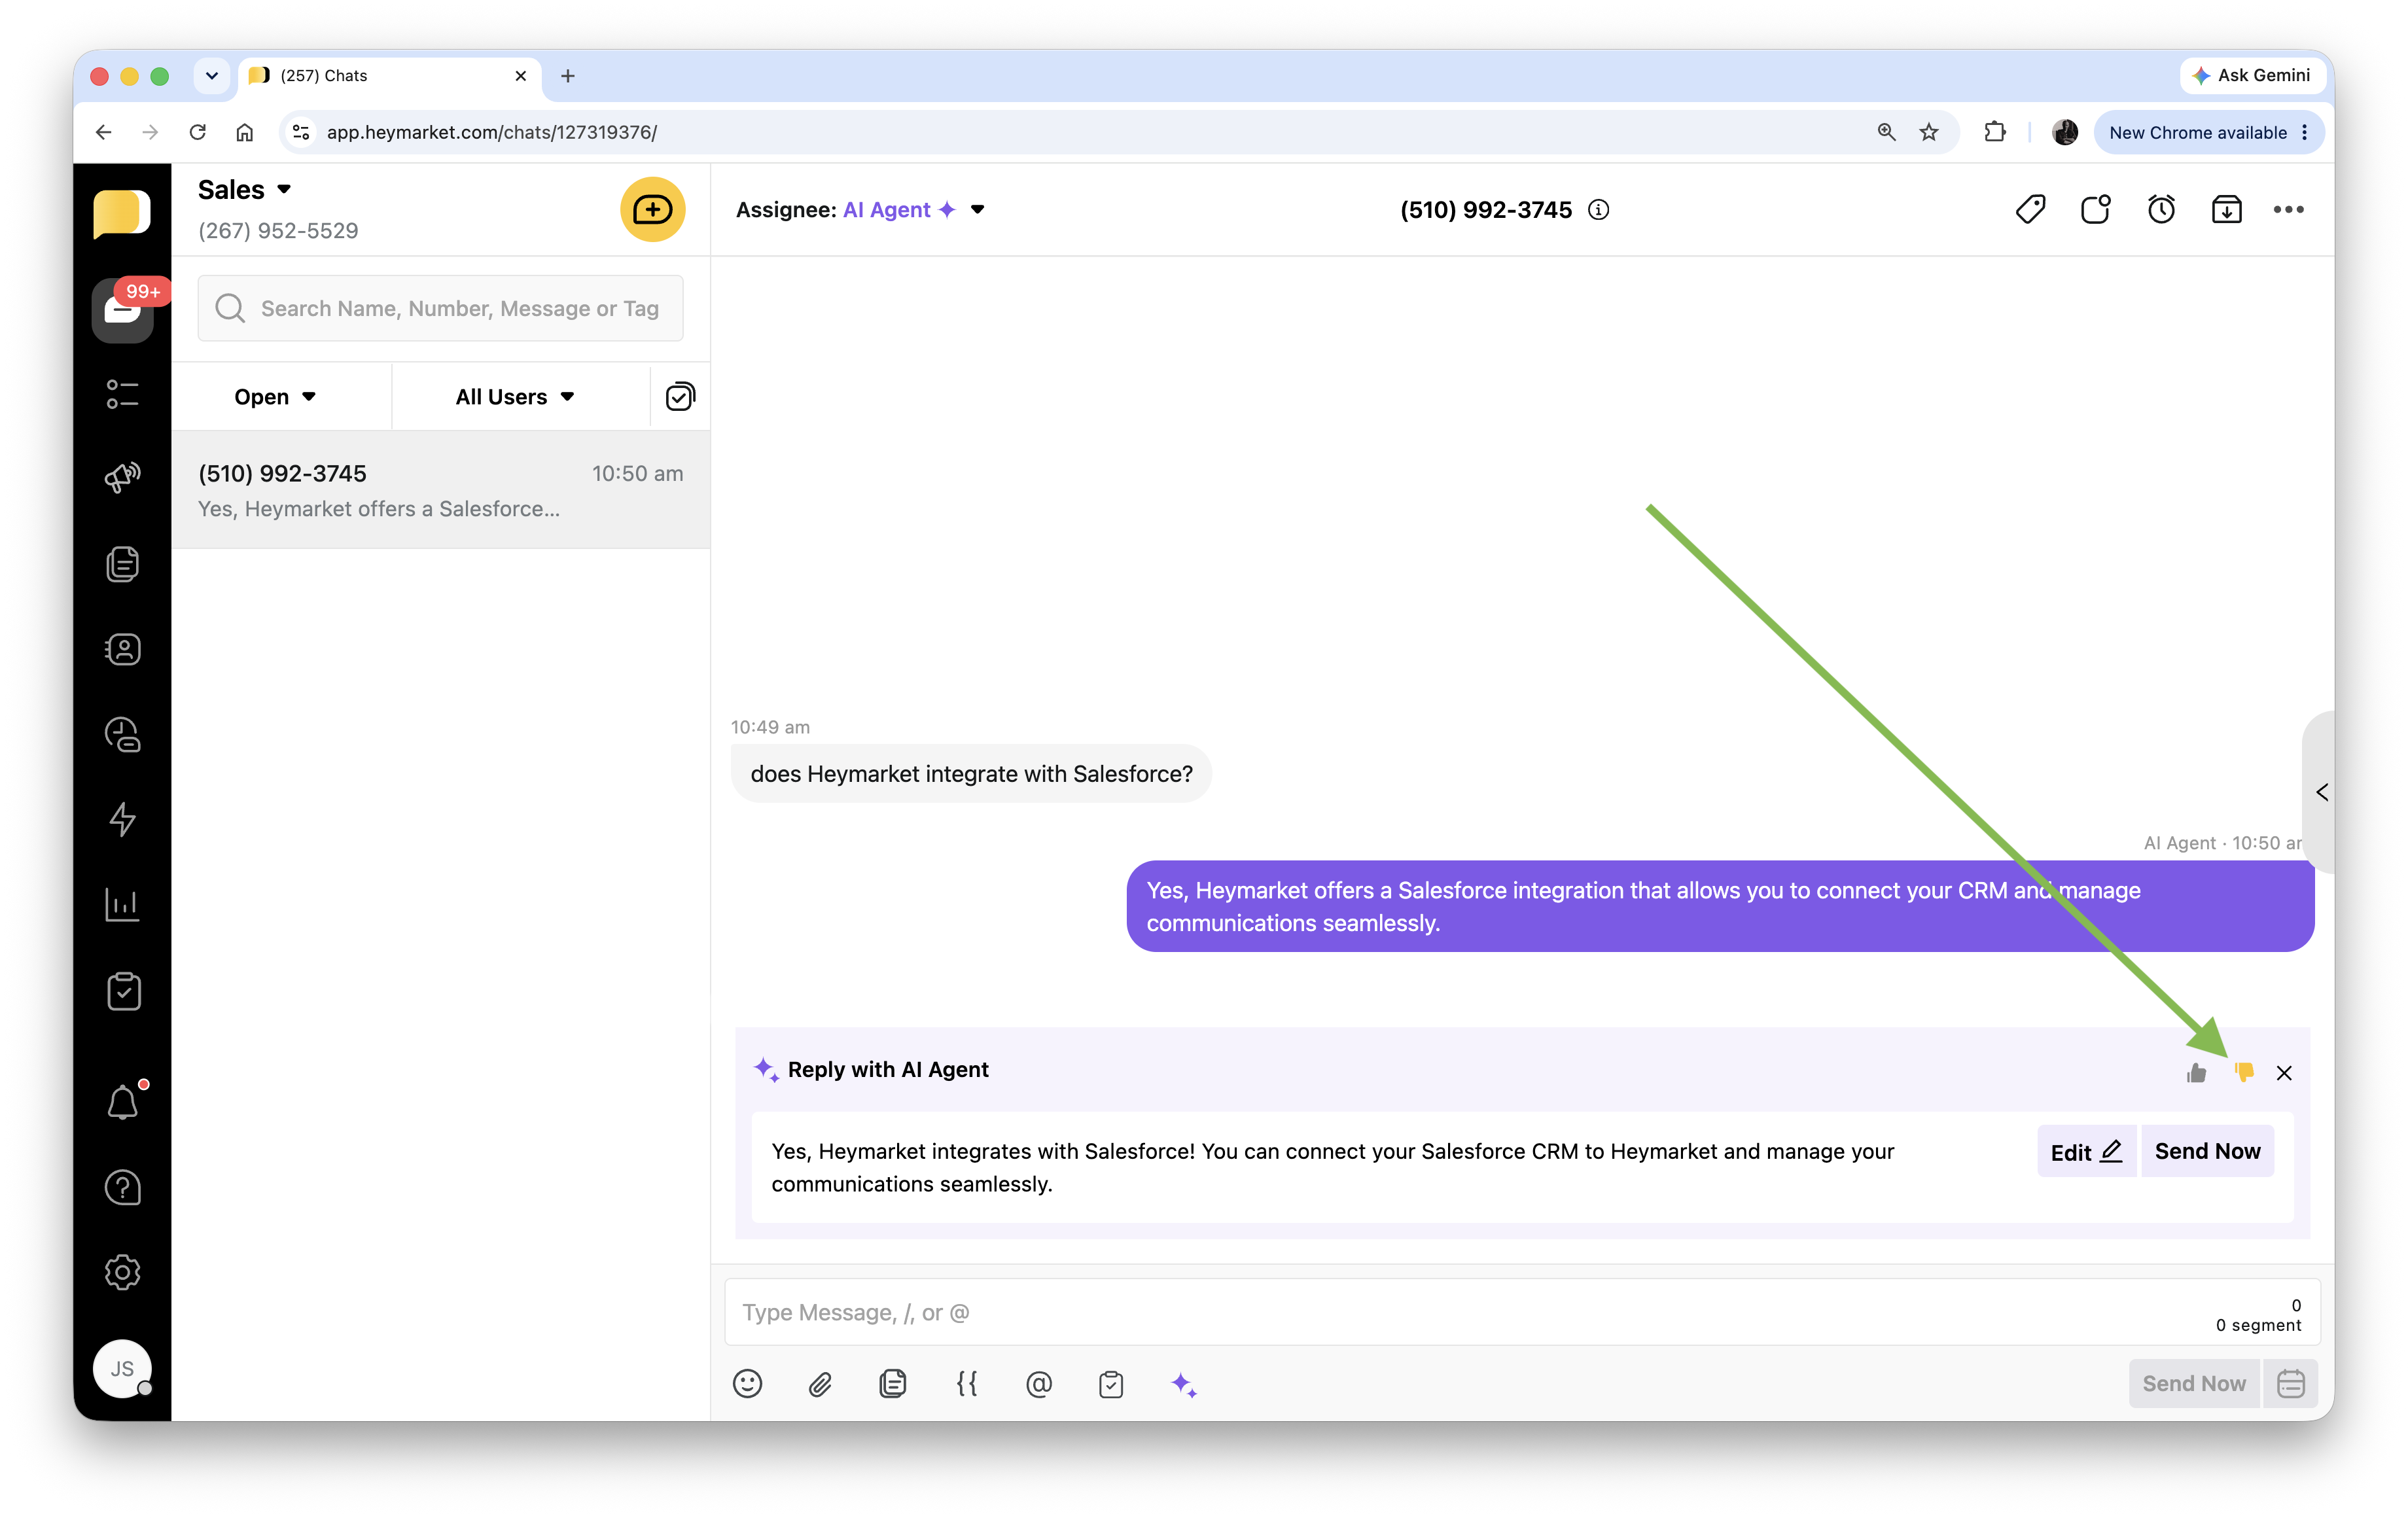The width and height of the screenshot is (2408, 1518).
Task: Click the automations lightning bolt icon
Action: [122, 820]
